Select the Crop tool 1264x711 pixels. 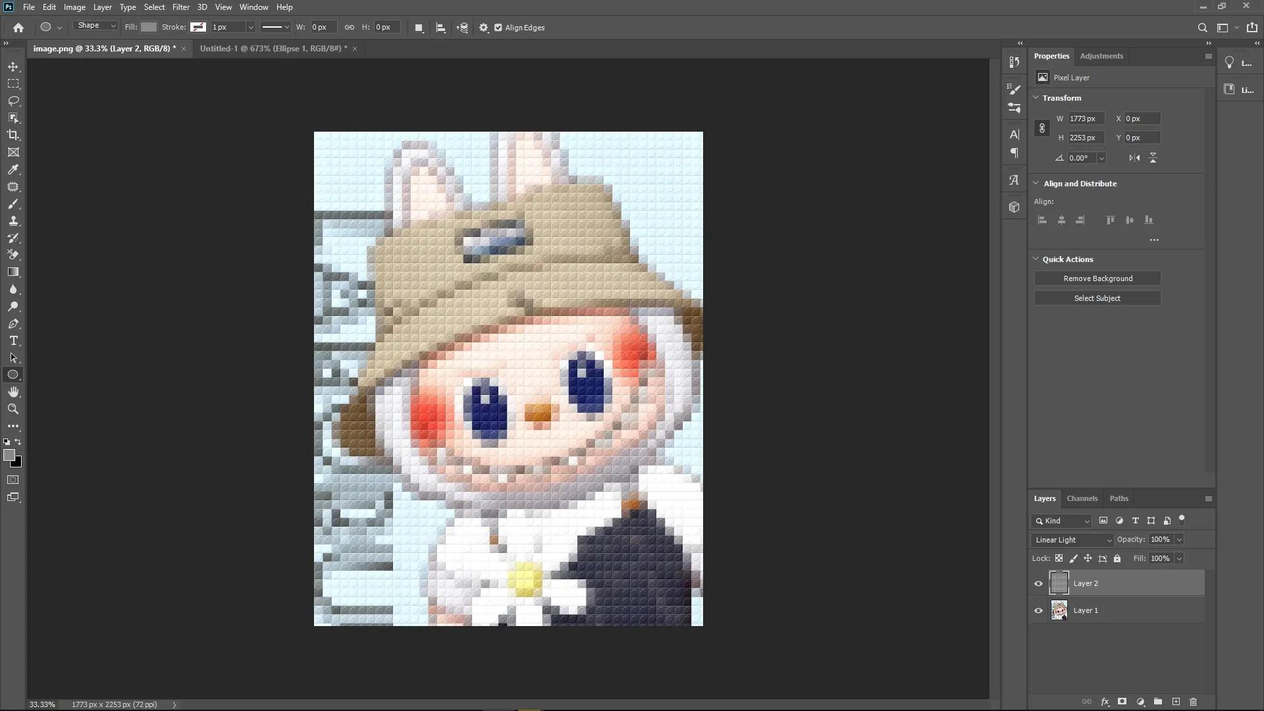pos(13,135)
